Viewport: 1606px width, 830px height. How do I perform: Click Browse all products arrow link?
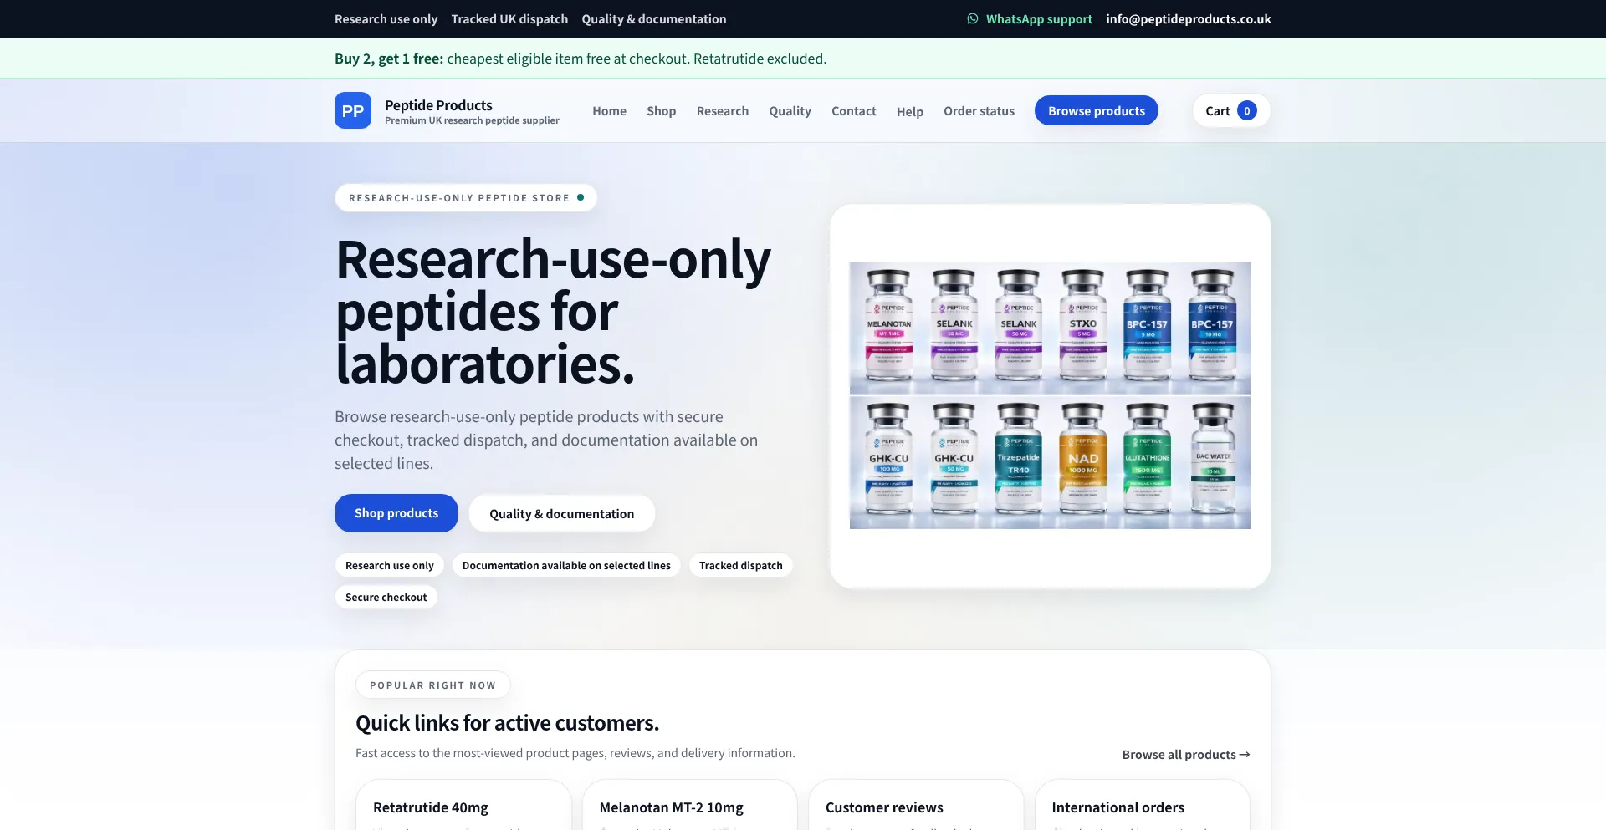1185,754
